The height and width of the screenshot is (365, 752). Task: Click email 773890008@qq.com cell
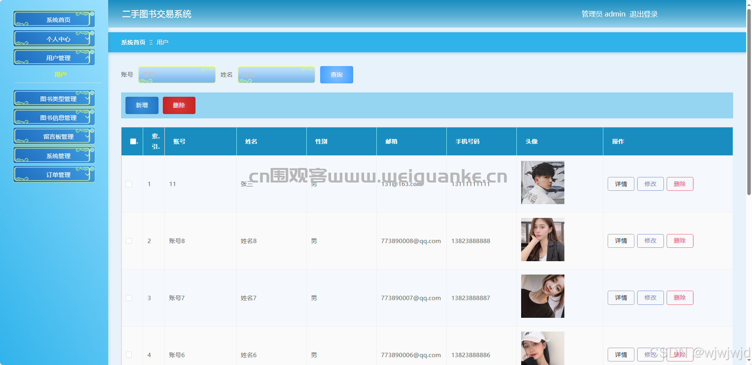click(411, 241)
